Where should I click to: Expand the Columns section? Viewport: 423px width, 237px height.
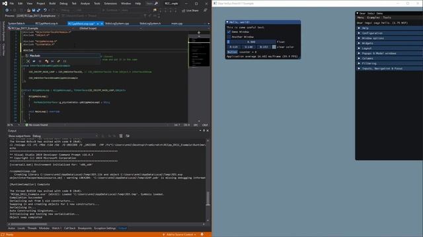click(x=389, y=59)
